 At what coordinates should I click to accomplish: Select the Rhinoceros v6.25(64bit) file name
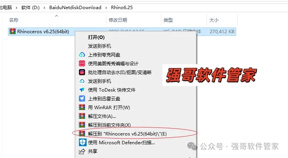click(43, 32)
